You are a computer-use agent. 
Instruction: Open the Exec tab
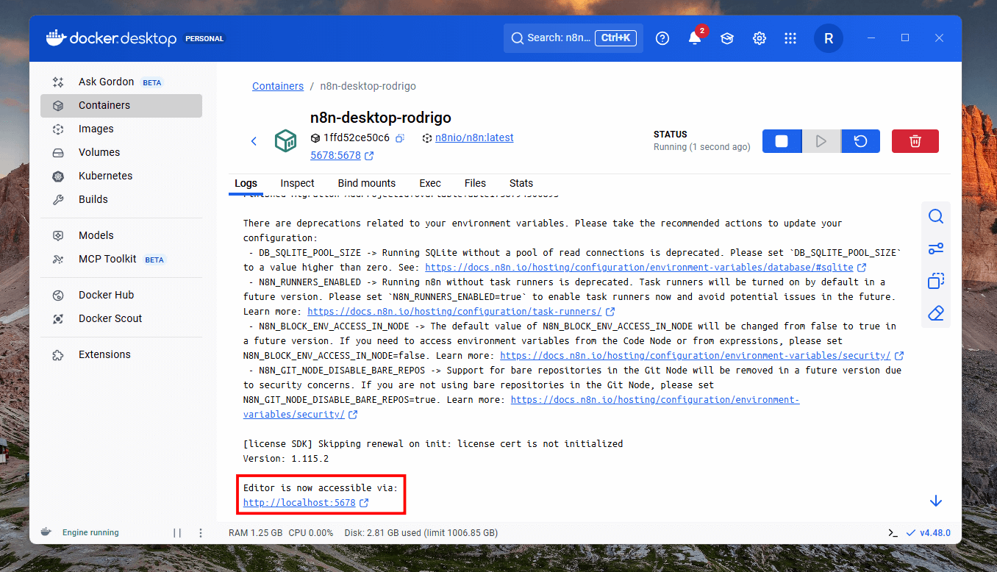430,184
